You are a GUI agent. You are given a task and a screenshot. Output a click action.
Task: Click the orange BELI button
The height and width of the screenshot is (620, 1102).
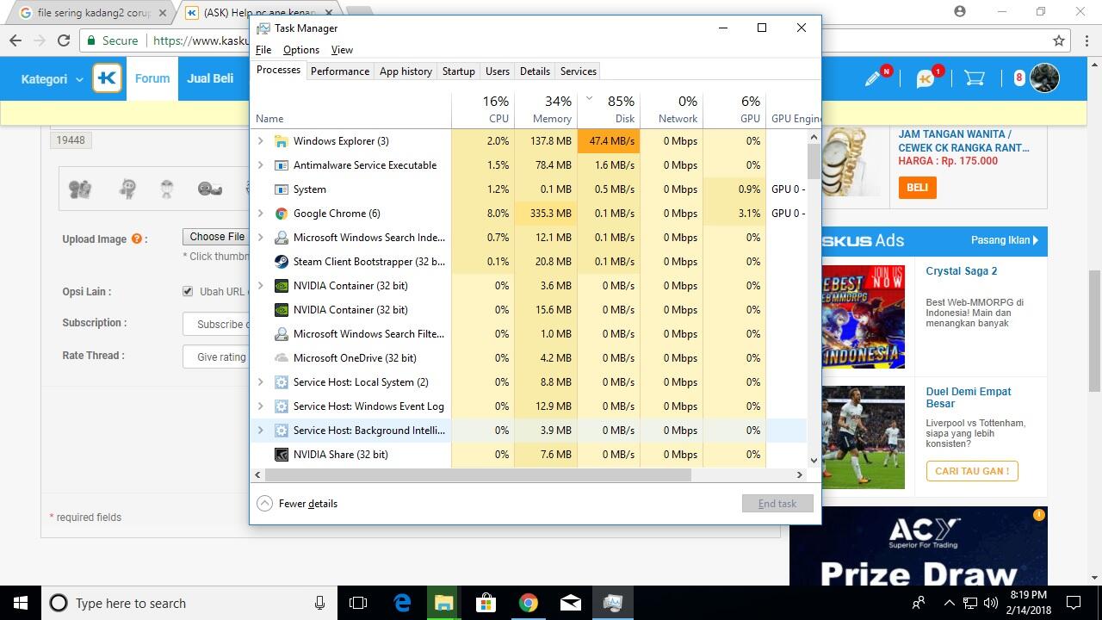click(917, 188)
